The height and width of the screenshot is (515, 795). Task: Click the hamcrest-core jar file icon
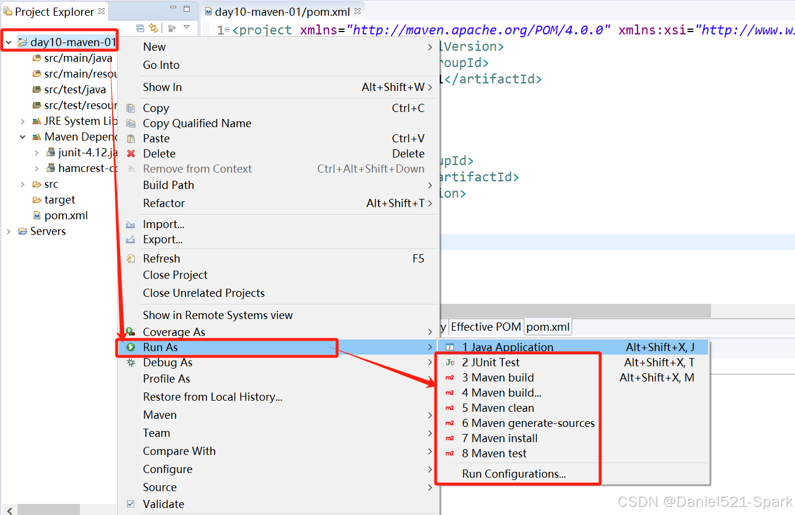51,169
